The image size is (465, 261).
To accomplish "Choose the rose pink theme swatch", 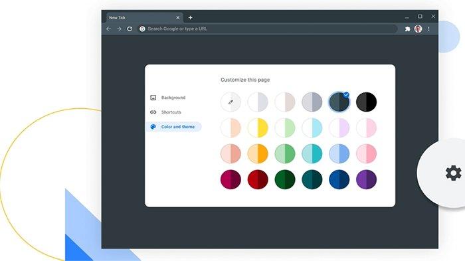I will click(x=366, y=153).
